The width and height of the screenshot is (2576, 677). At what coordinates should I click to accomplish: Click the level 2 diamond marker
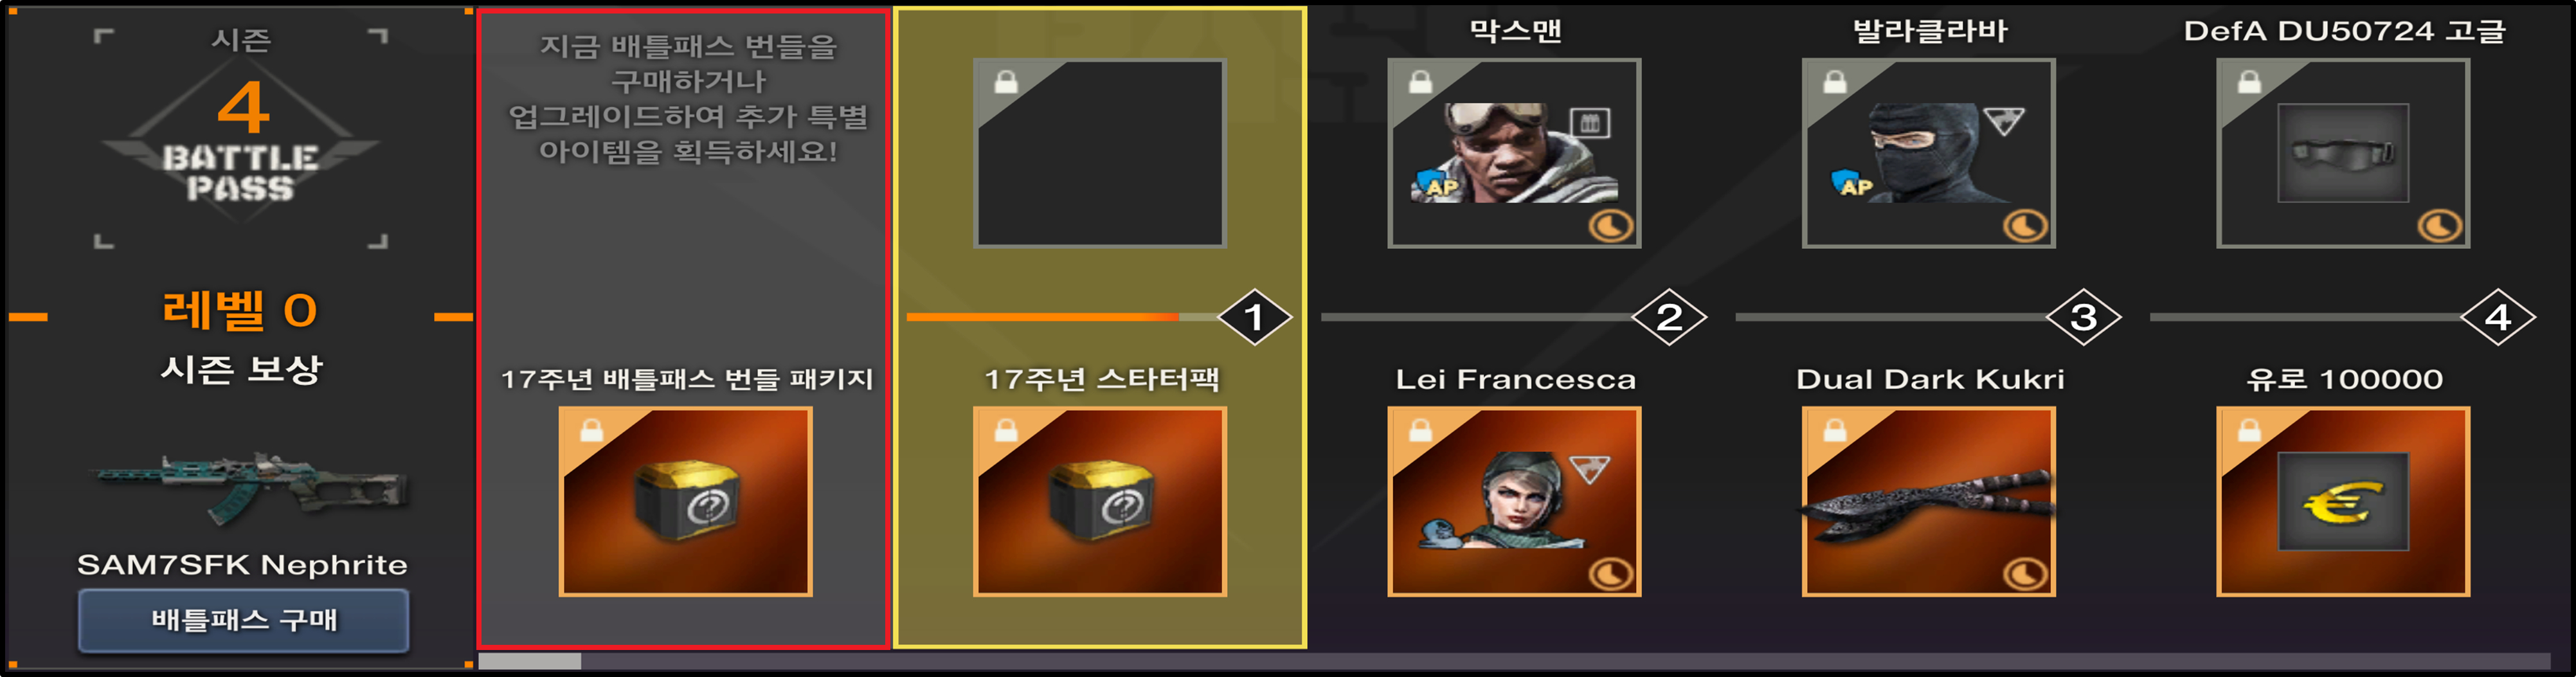click(x=1669, y=317)
